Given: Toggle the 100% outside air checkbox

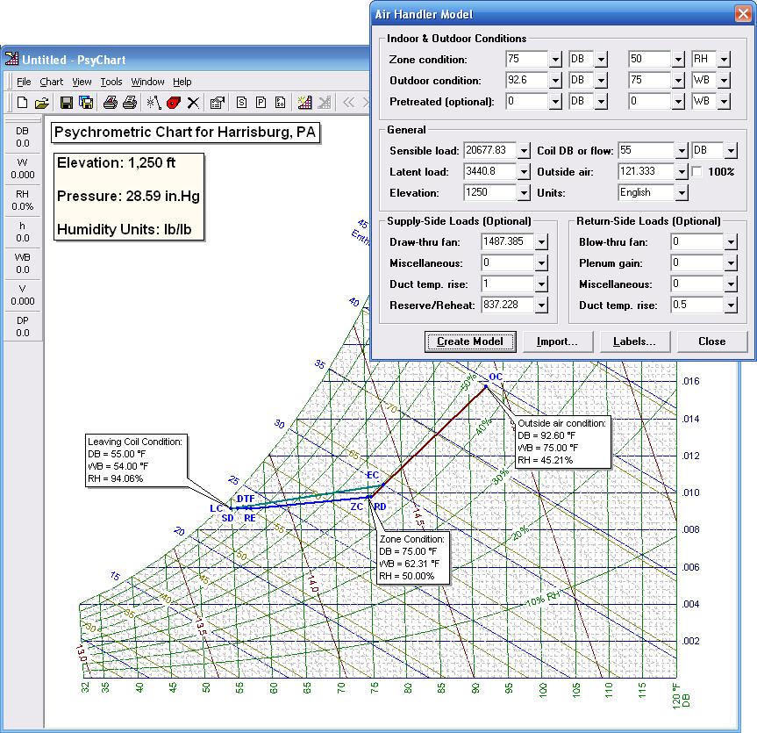Looking at the screenshot, I should 696,171.
